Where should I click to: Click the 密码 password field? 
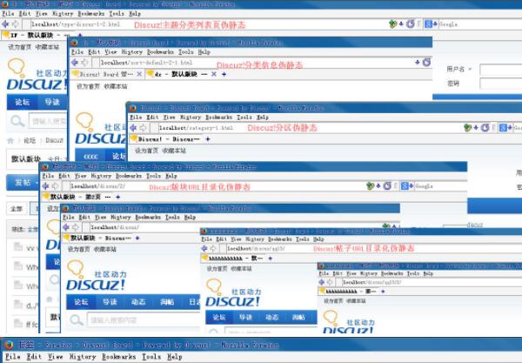500,84
